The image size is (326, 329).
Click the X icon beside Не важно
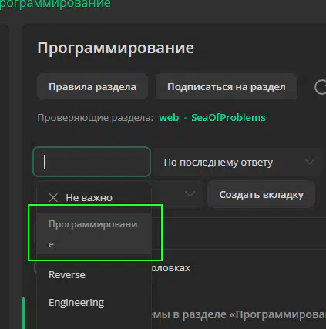(x=53, y=197)
